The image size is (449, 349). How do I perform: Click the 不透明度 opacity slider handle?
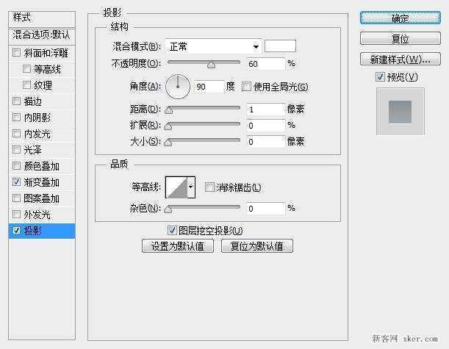point(212,65)
